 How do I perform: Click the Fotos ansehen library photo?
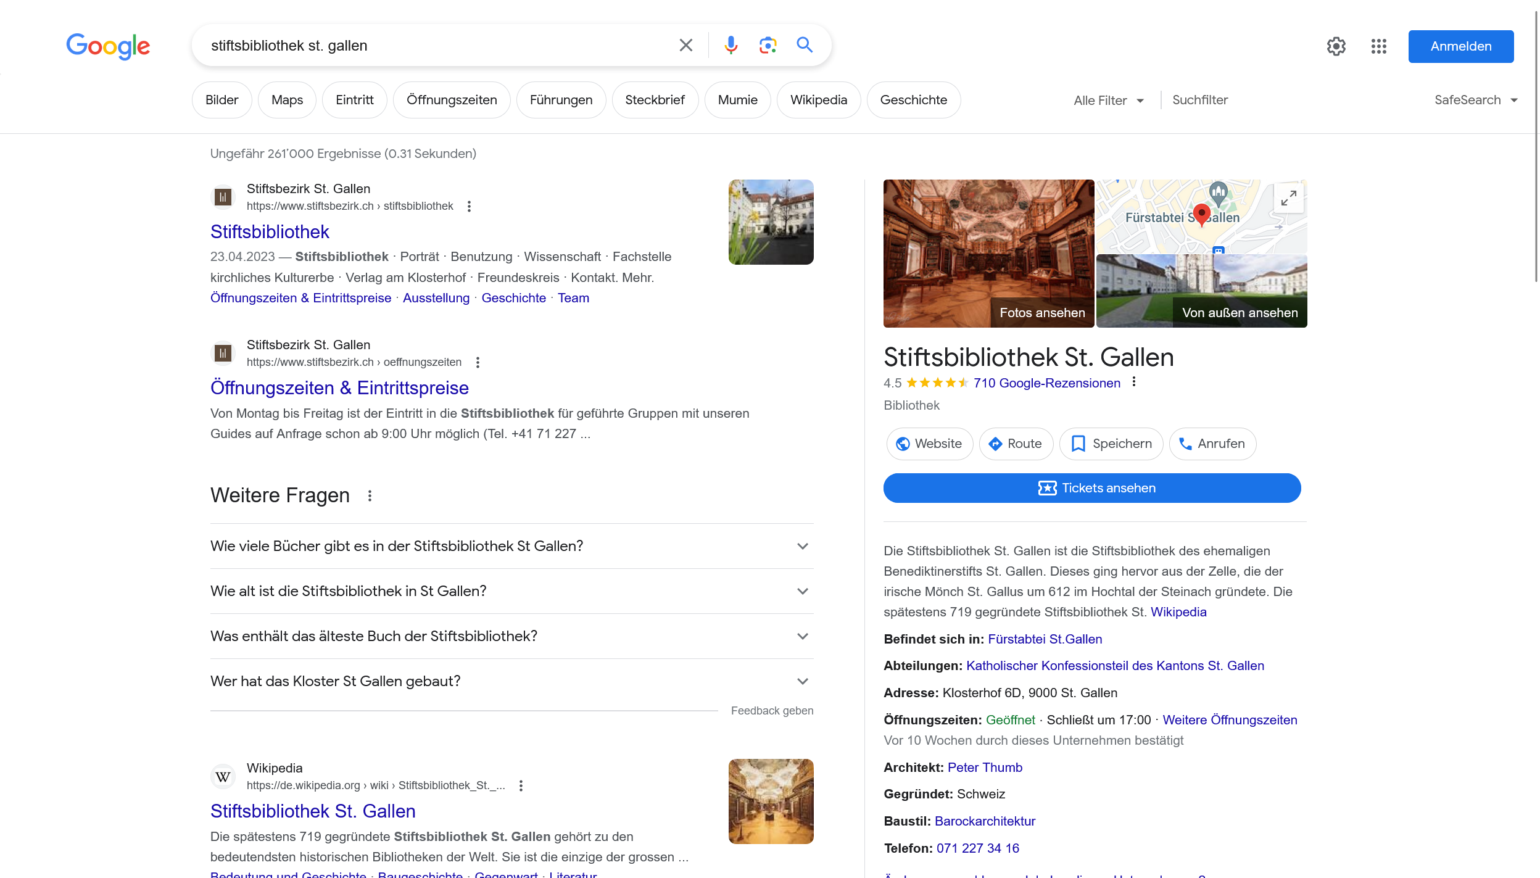coord(988,254)
